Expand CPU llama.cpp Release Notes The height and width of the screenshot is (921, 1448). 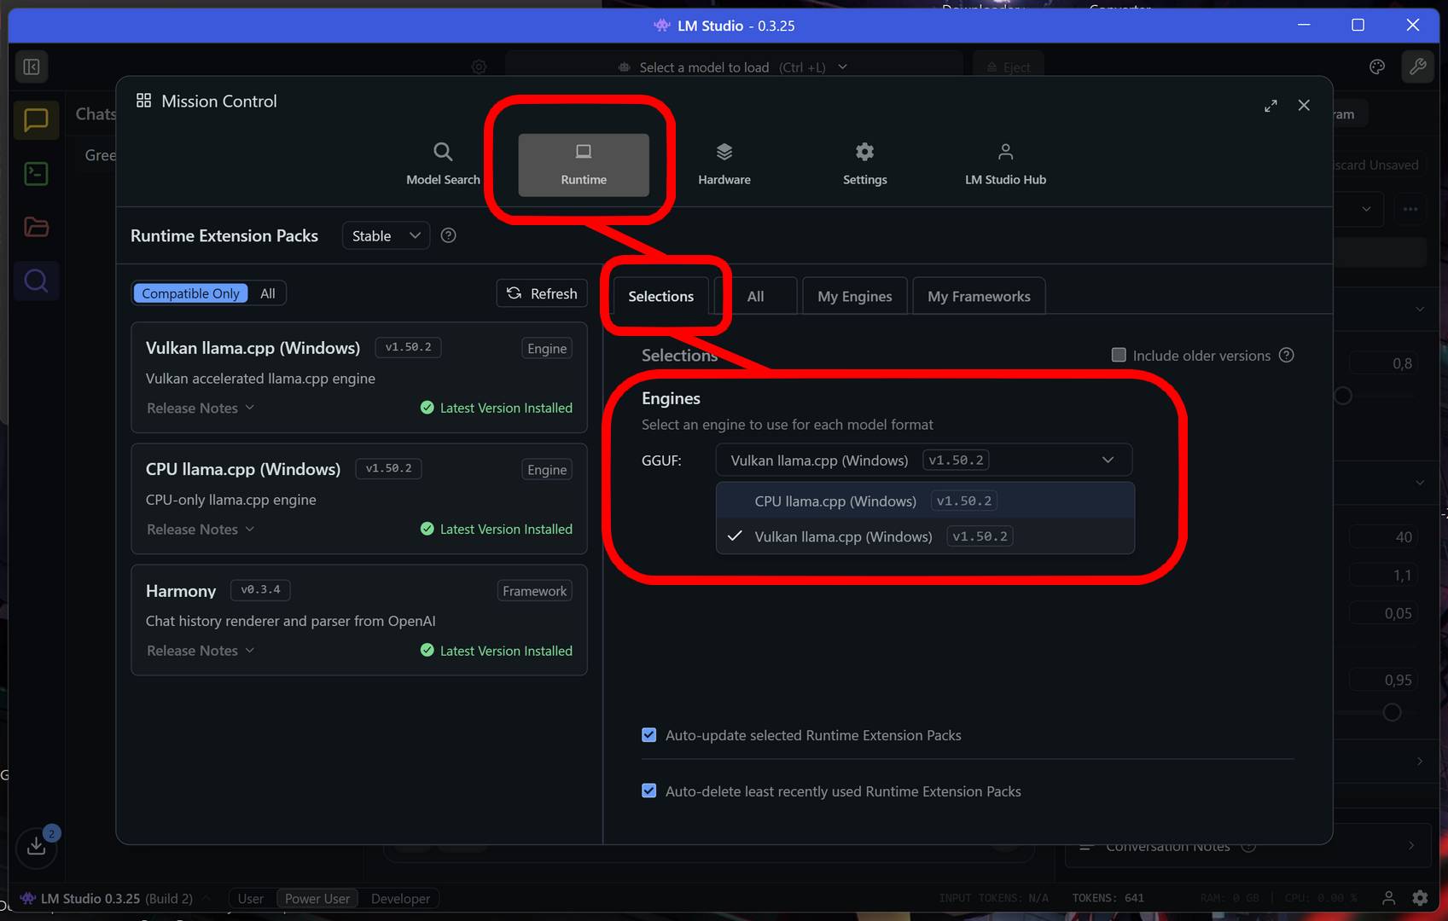pyautogui.click(x=201, y=529)
